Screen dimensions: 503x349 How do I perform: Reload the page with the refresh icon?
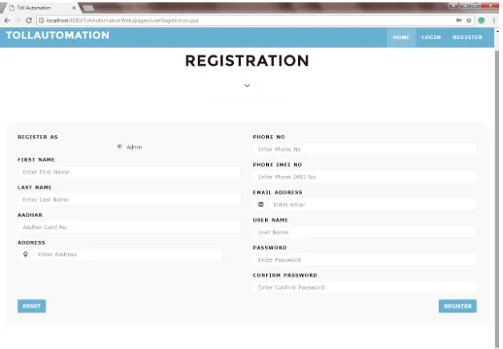(29, 21)
